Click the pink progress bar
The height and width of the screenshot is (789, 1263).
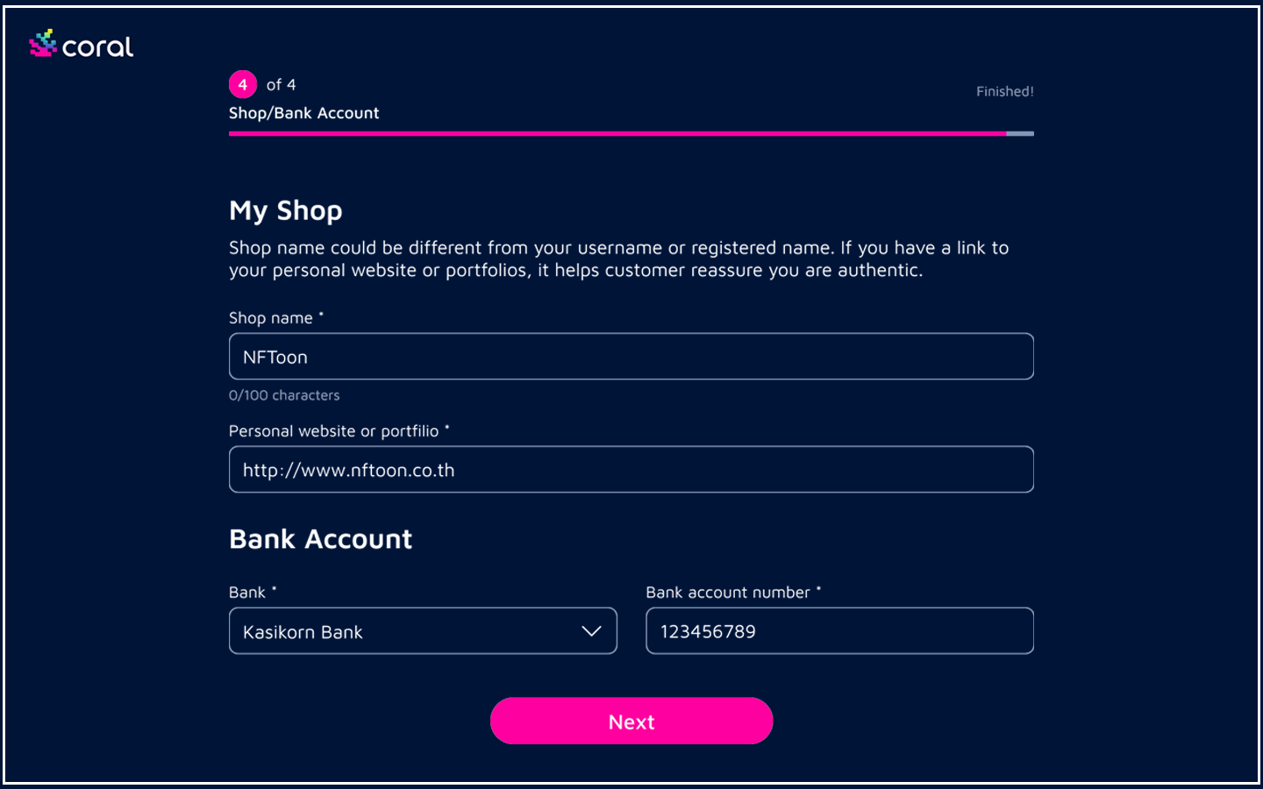pos(614,133)
